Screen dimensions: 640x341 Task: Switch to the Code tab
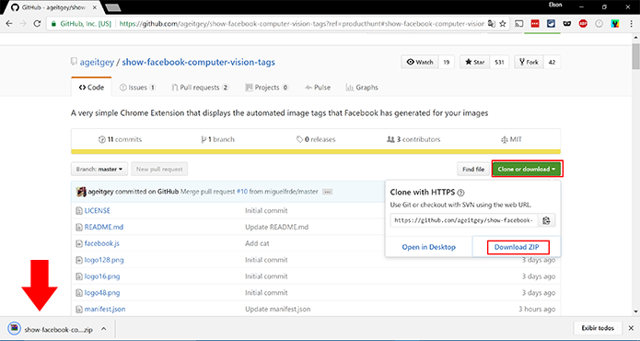tap(91, 88)
